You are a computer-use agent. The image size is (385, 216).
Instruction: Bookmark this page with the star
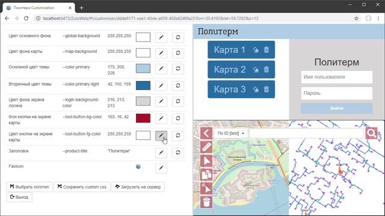(x=356, y=19)
